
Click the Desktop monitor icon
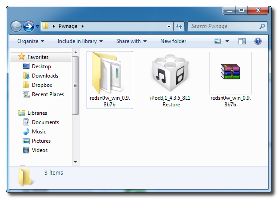[26, 66]
